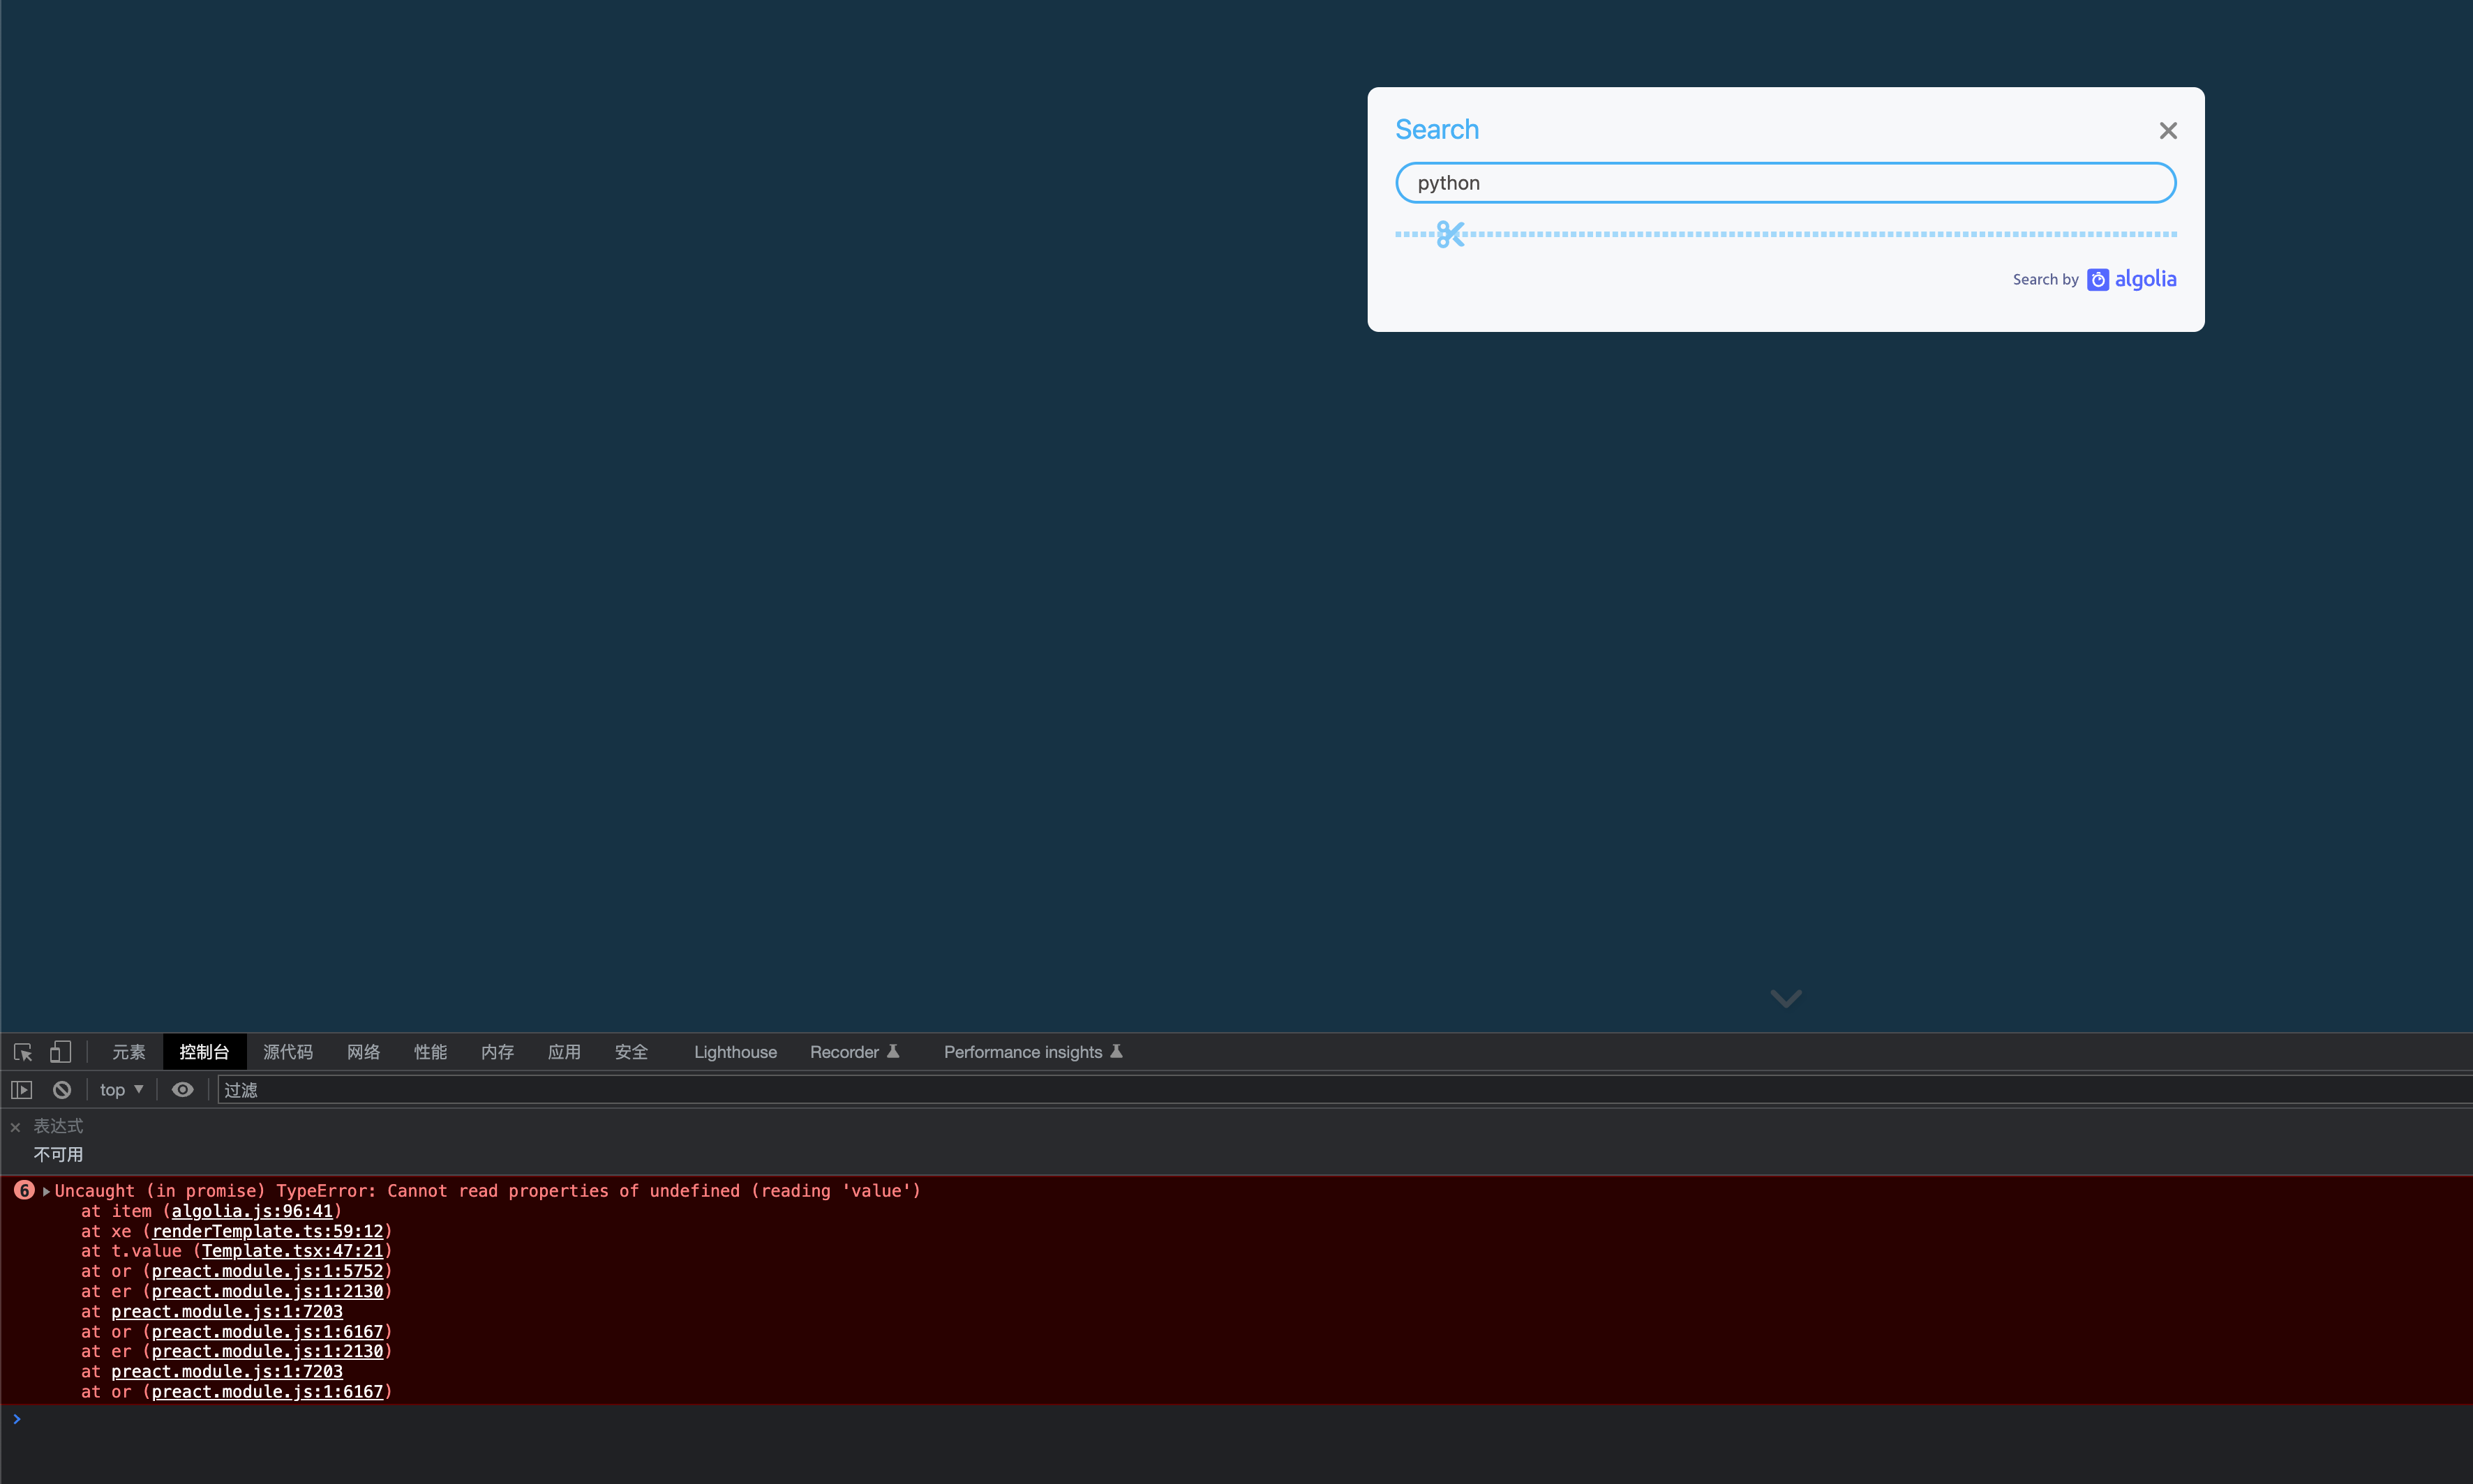Show the console sidebar panel
The image size is (2473, 1484).
[21, 1089]
